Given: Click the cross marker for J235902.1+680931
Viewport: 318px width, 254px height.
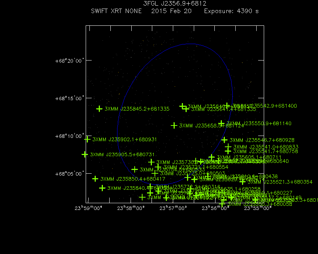Looking at the screenshot, I should point(87,139).
